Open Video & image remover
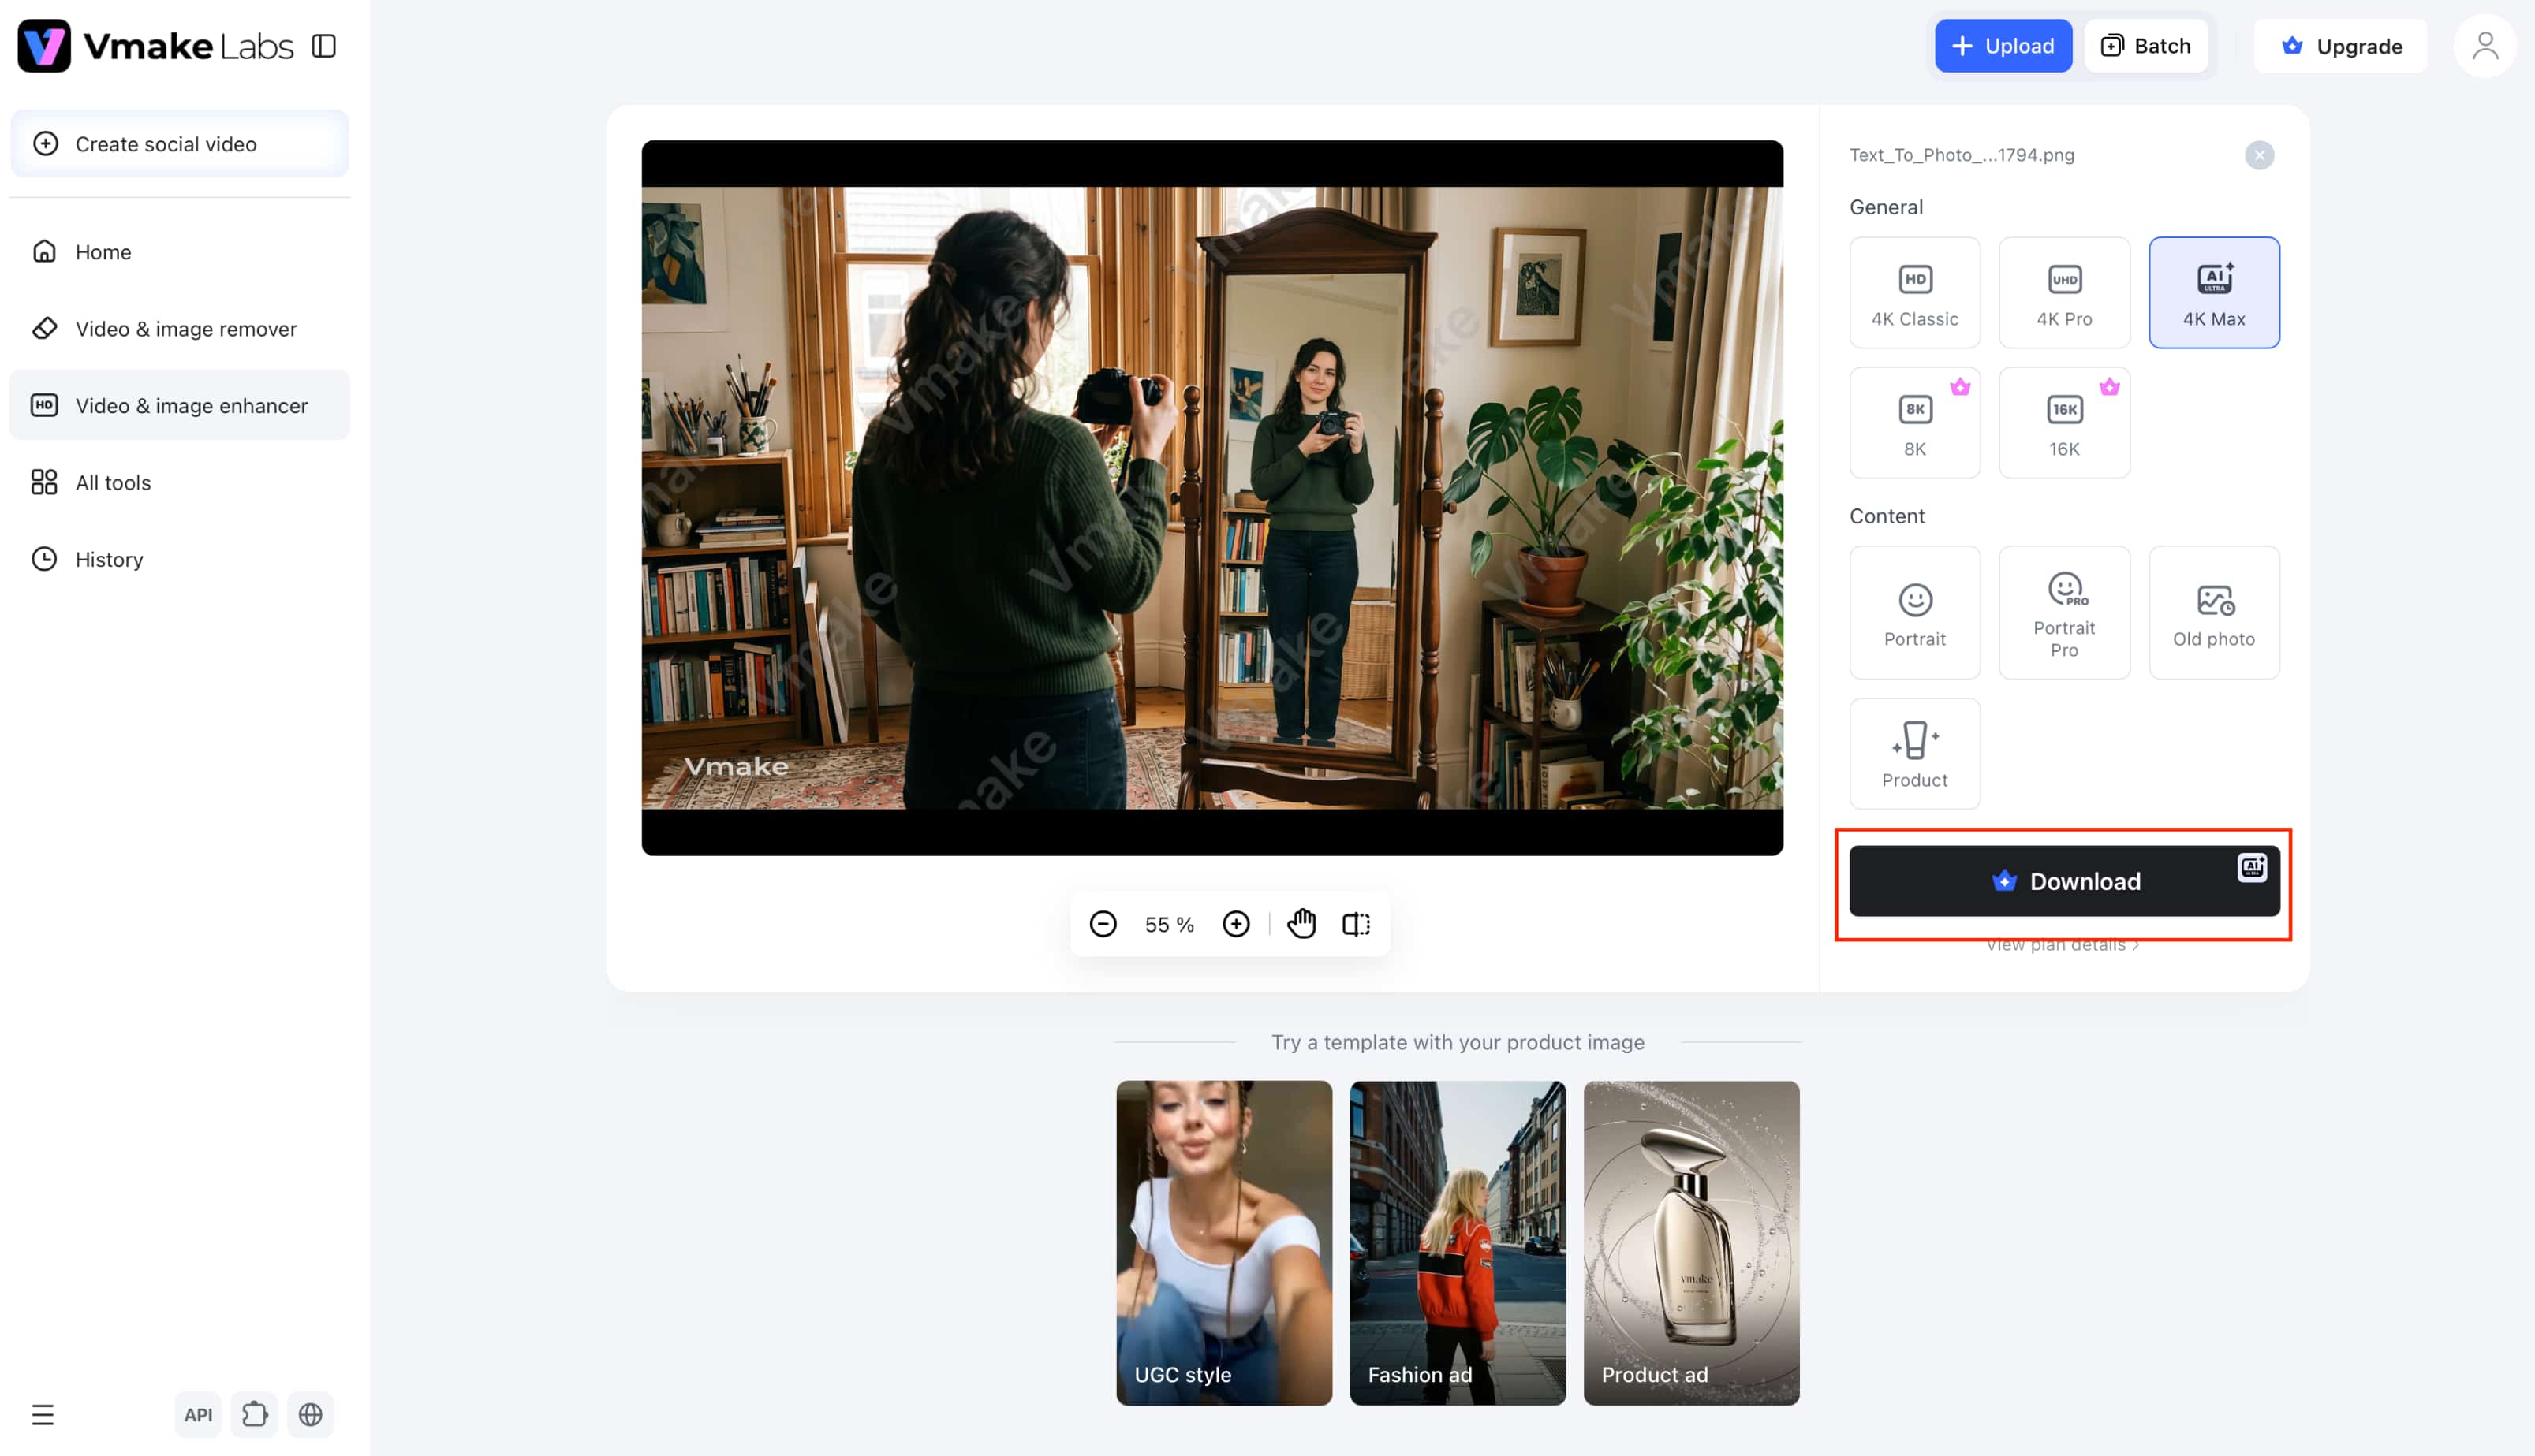 click(180, 329)
